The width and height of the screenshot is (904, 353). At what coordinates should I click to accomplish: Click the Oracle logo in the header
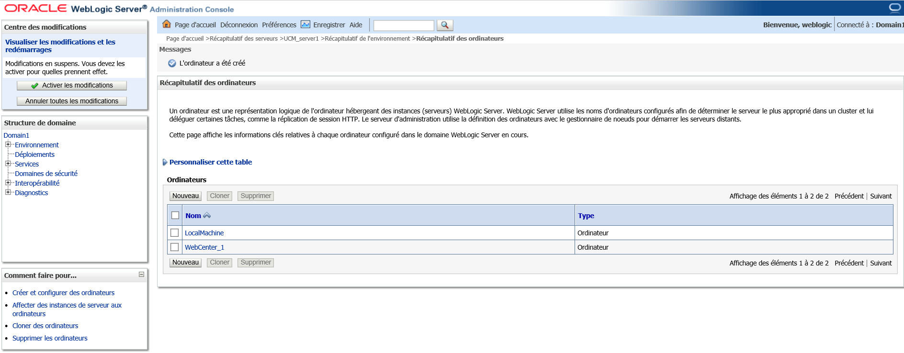click(35, 8)
